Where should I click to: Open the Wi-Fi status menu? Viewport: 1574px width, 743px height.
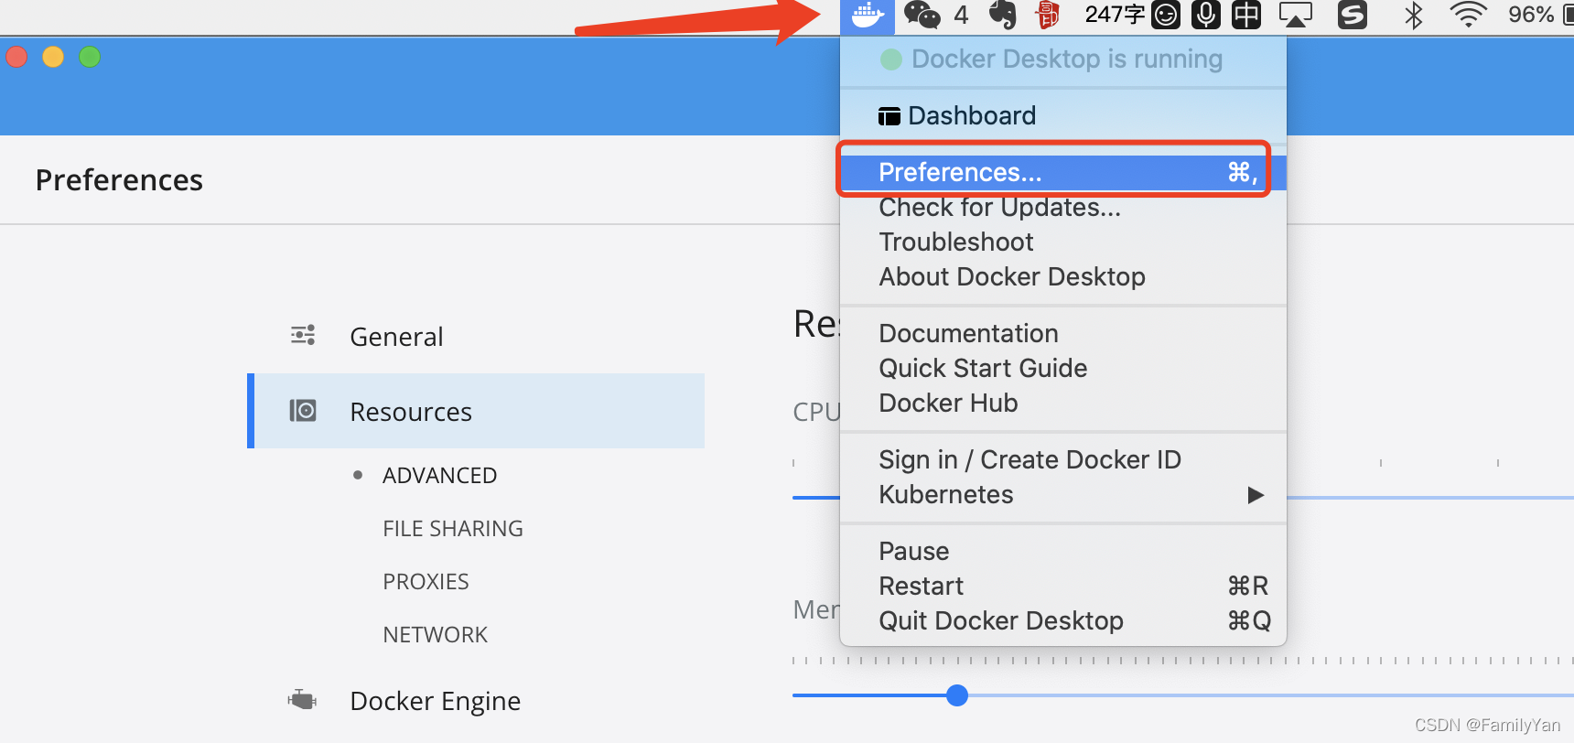pyautogui.click(x=1468, y=15)
